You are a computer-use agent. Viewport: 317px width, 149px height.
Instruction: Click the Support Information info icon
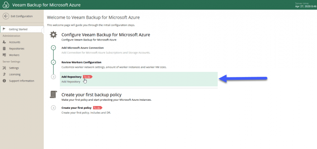click(4, 81)
